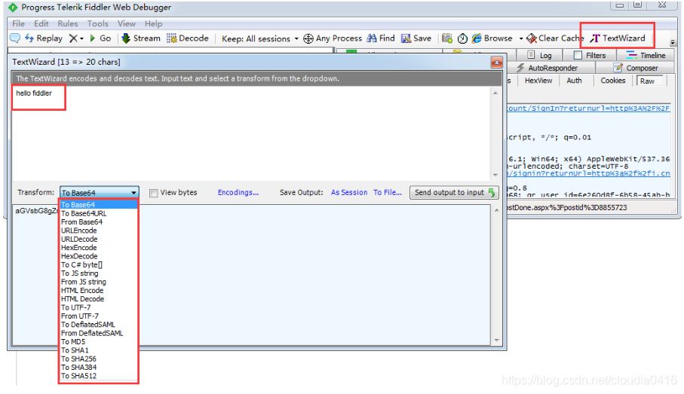Select HexDecode option
This screenshot has width=684, height=394.
[x=99, y=256]
